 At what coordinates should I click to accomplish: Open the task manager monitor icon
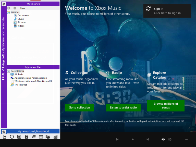48,137
